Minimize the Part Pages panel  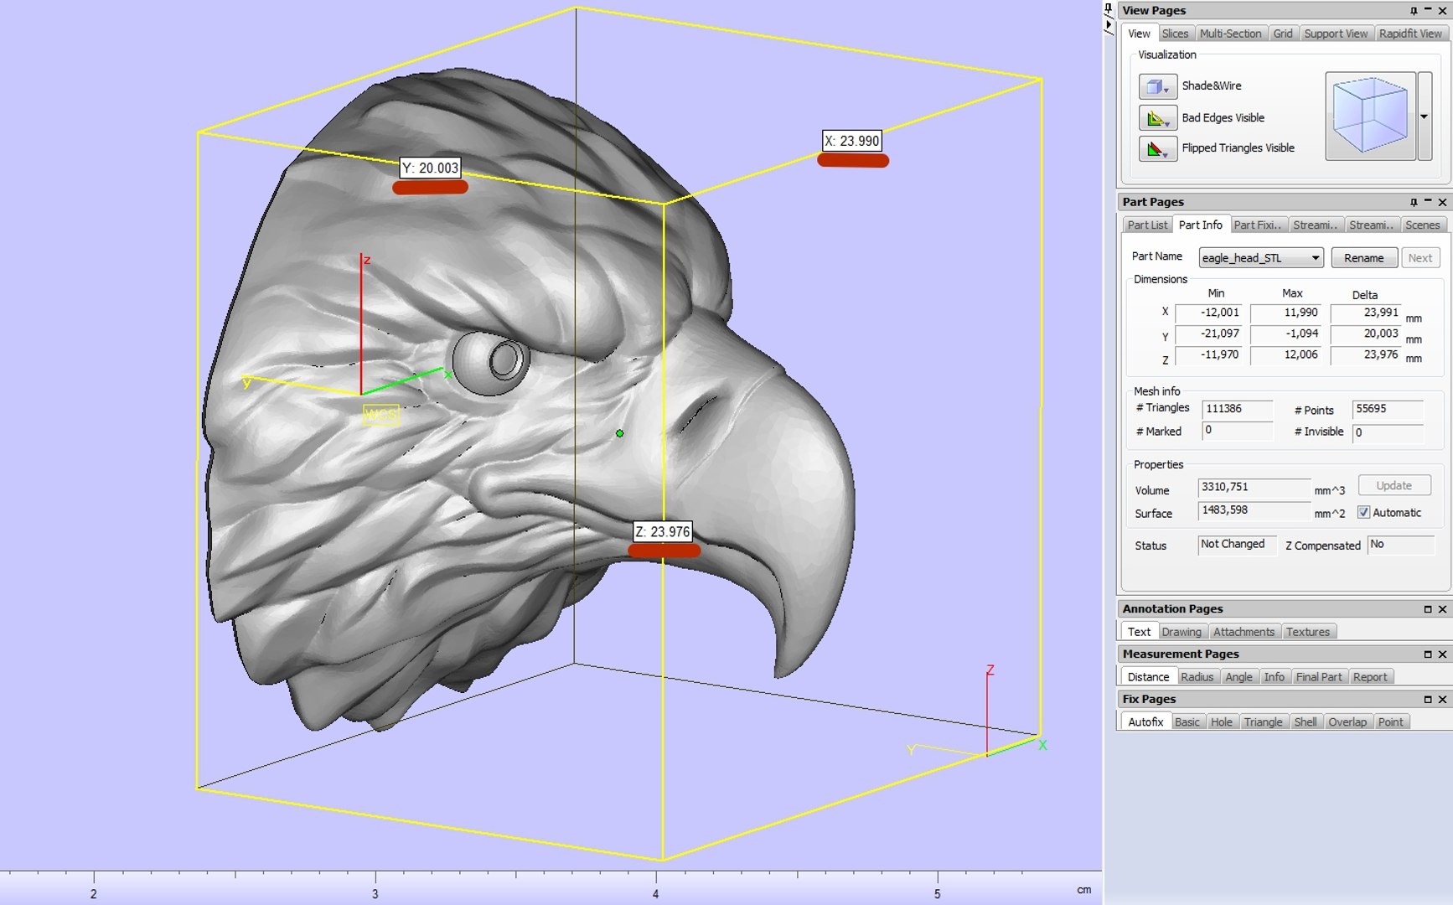coord(1428,202)
